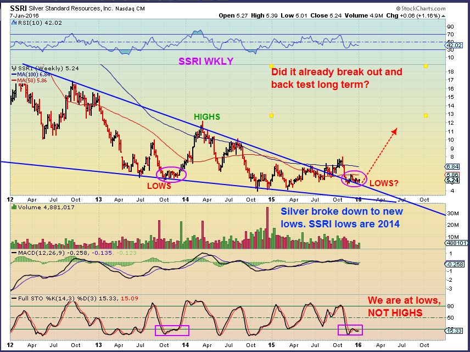Click the Open 5.27 quote value
470x352 pixels.
233,15
